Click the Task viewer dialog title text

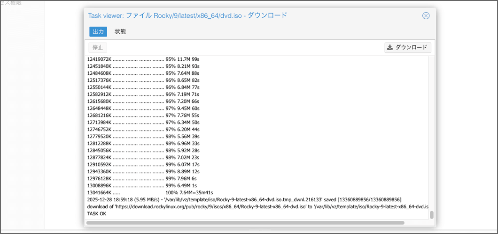[x=187, y=15]
